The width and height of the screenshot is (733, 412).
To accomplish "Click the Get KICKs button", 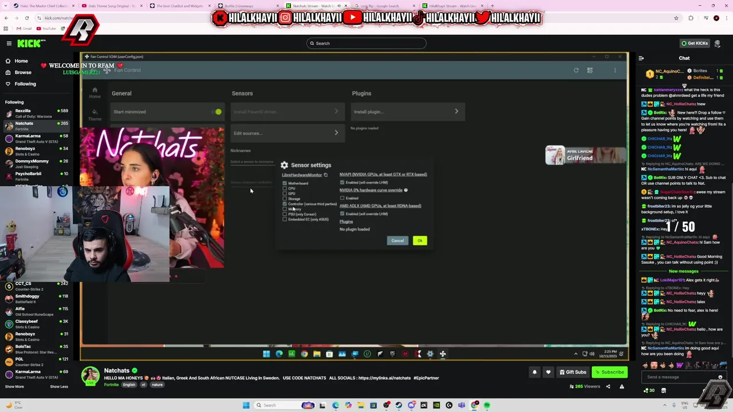I will [695, 43].
